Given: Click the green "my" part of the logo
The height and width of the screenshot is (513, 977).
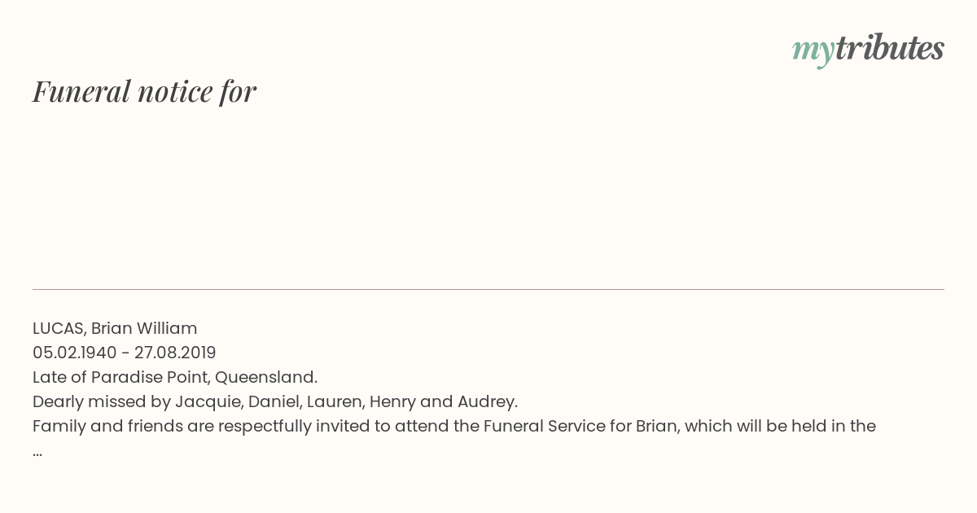Looking at the screenshot, I should (x=813, y=52).
